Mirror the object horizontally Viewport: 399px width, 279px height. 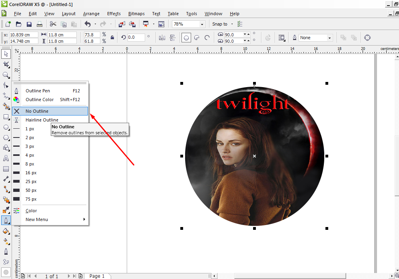pyautogui.click(x=162, y=38)
